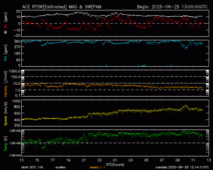This screenshot has height=170, width=213.
Task: Click the '0.1' tick on the Density axis
Action: click(x=18, y=95)
